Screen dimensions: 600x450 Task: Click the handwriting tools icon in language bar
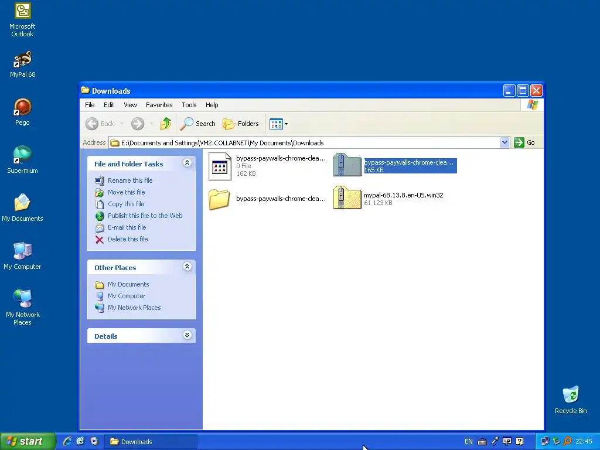click(x=507, y=441)
